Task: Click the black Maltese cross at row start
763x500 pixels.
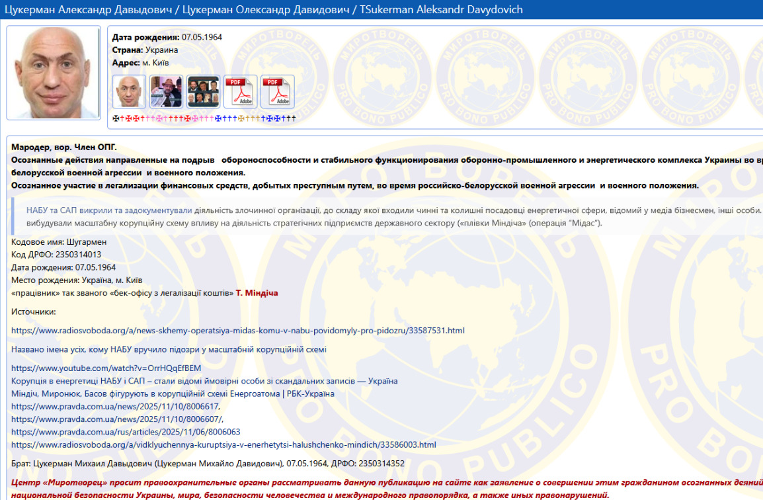Action: pos(114,118)
